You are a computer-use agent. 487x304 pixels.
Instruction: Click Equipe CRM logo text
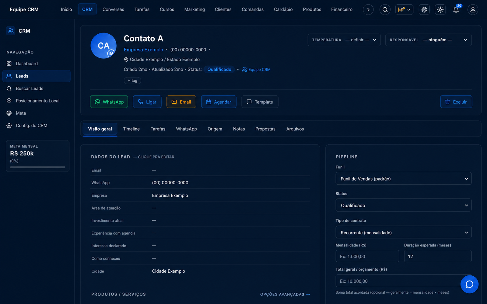pos(24,9)
